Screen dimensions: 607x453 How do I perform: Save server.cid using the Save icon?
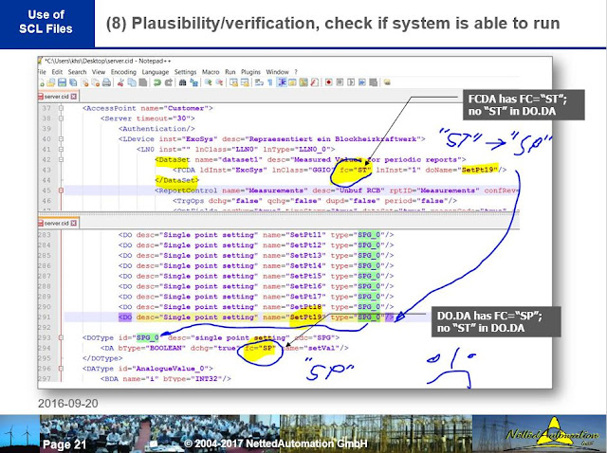point(62,82)
